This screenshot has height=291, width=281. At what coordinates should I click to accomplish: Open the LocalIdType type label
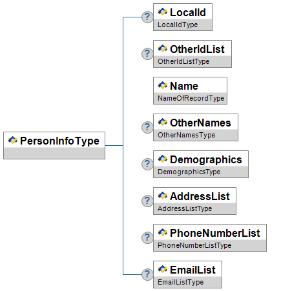(178, 25)
